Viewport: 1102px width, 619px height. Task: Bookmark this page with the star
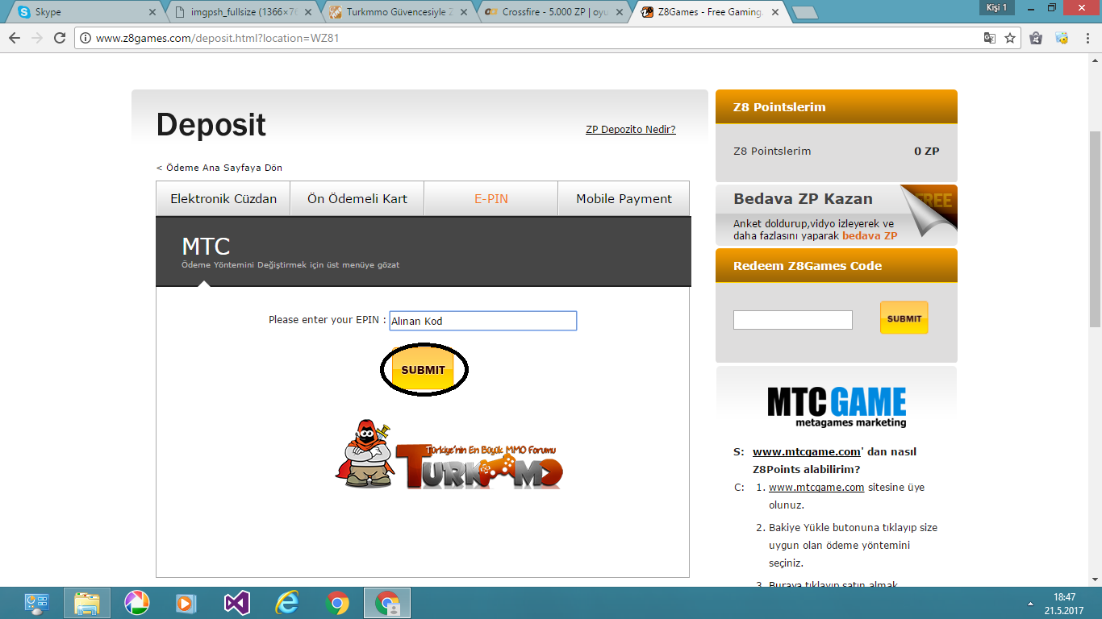coord(1010,38)
